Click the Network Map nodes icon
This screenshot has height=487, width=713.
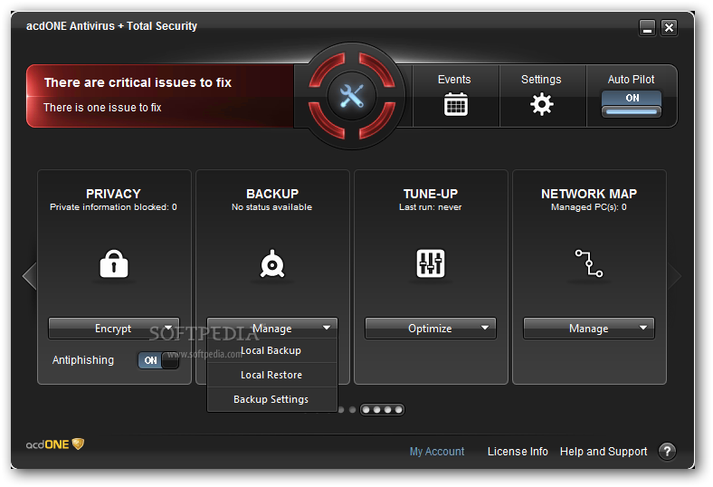point(589,263)
